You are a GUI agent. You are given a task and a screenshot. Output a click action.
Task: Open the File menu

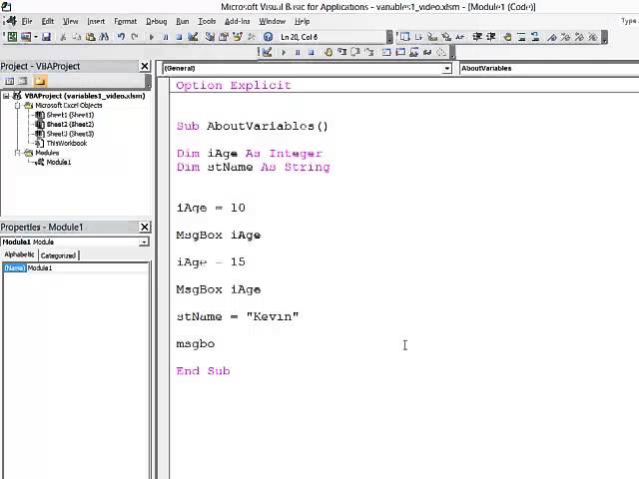pos(27,21)
